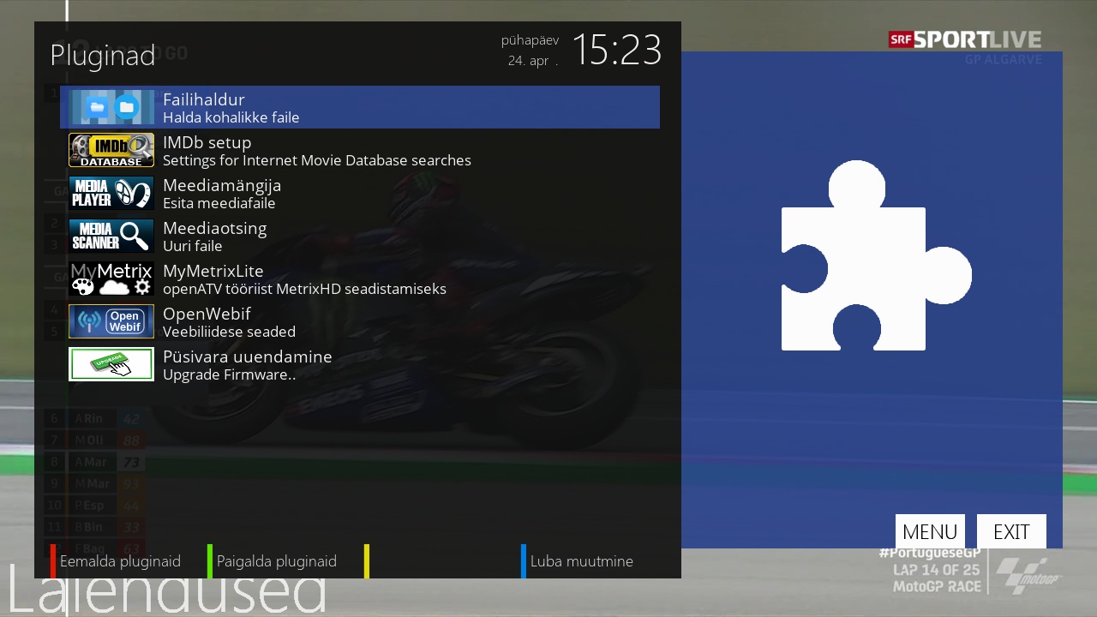Click the blue color key bar
1097x617 pixels.
coord(524,561)
